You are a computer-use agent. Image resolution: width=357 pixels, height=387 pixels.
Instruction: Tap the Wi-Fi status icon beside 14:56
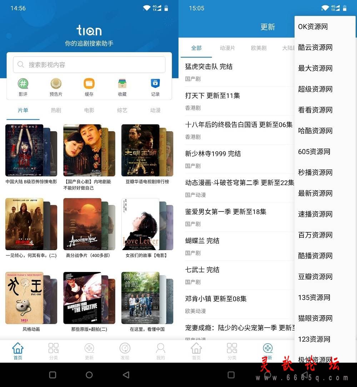[147, 8]
